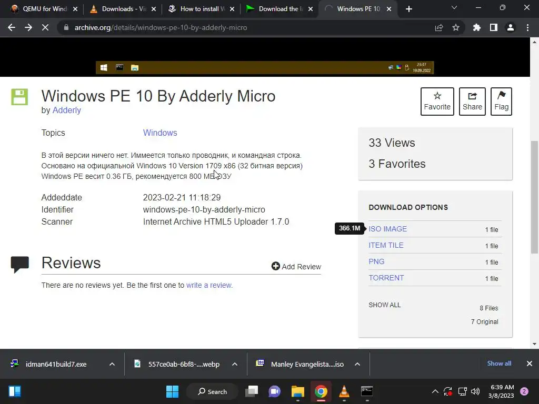Open the Adderly uploader link

[x=67, y=110]
